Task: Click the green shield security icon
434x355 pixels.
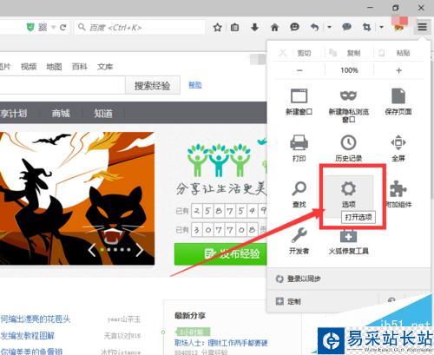Action: point(30,28)
